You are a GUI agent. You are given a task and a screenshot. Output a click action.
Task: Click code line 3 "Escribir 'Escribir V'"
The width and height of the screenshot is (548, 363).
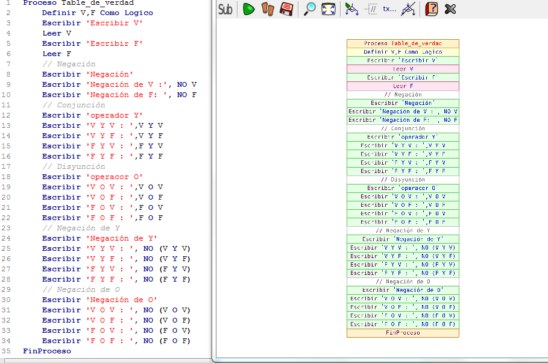pos(92,23)
